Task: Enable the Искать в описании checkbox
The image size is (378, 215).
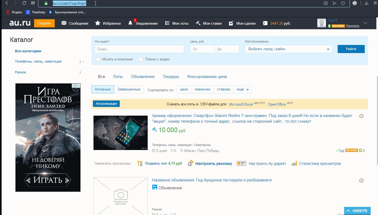Action: (98, 59)
